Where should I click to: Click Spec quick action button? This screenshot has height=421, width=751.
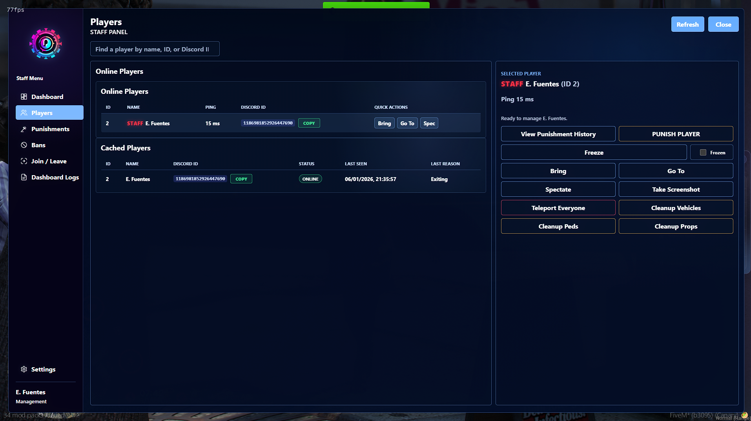[x=429, y=123]
